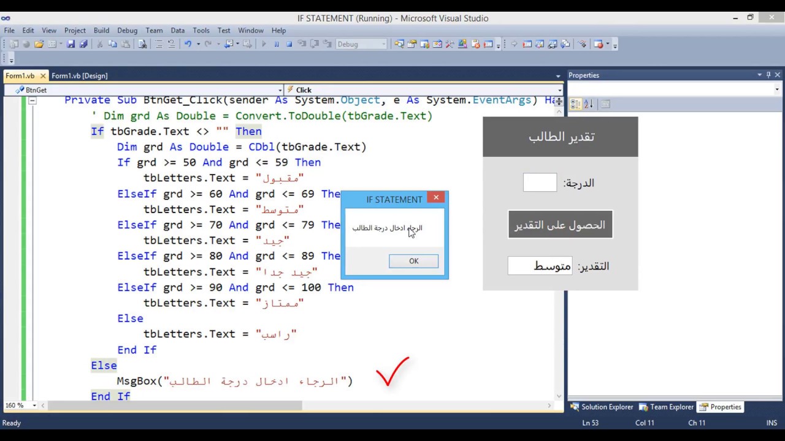The image size is (785, 441).
Task: Click the Undo arrow icon
Action: click(x=188, y=44)
